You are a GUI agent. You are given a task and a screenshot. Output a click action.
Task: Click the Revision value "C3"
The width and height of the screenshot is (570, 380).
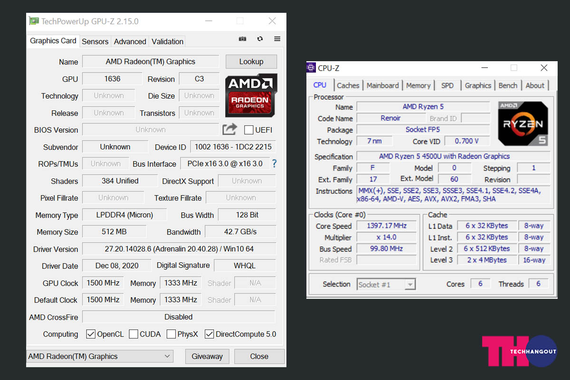[199, 79]
